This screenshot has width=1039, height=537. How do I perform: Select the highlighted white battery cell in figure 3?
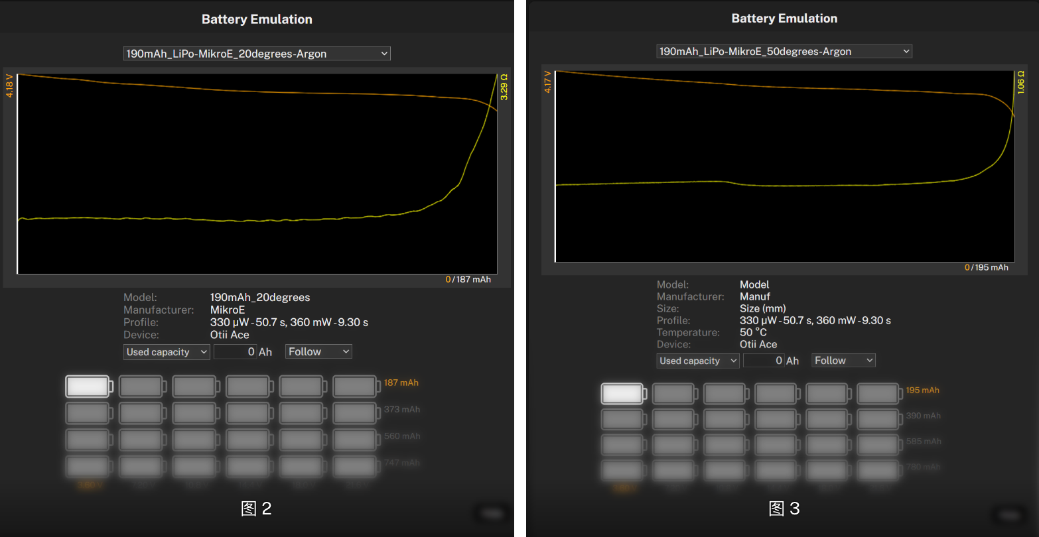pyautogui.click(x=624, y=394)
